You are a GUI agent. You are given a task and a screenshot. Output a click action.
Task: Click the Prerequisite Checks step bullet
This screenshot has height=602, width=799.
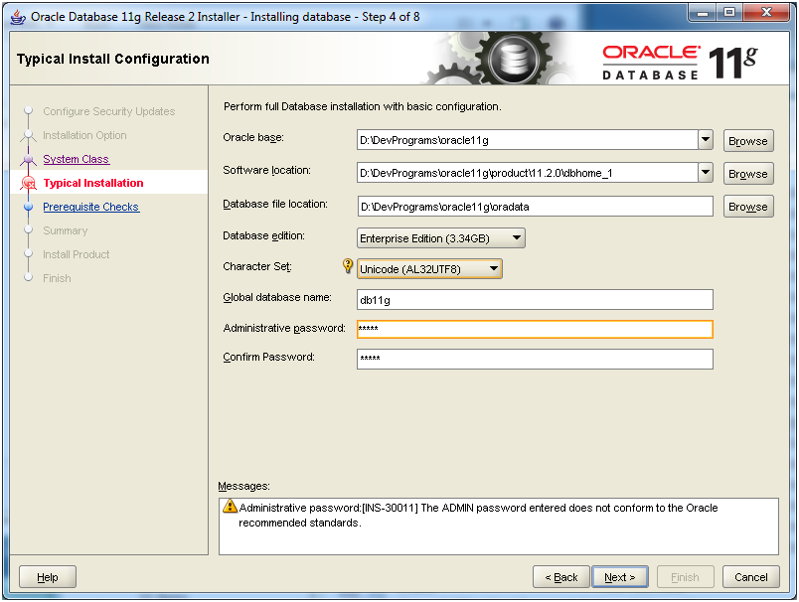(29, 207)
